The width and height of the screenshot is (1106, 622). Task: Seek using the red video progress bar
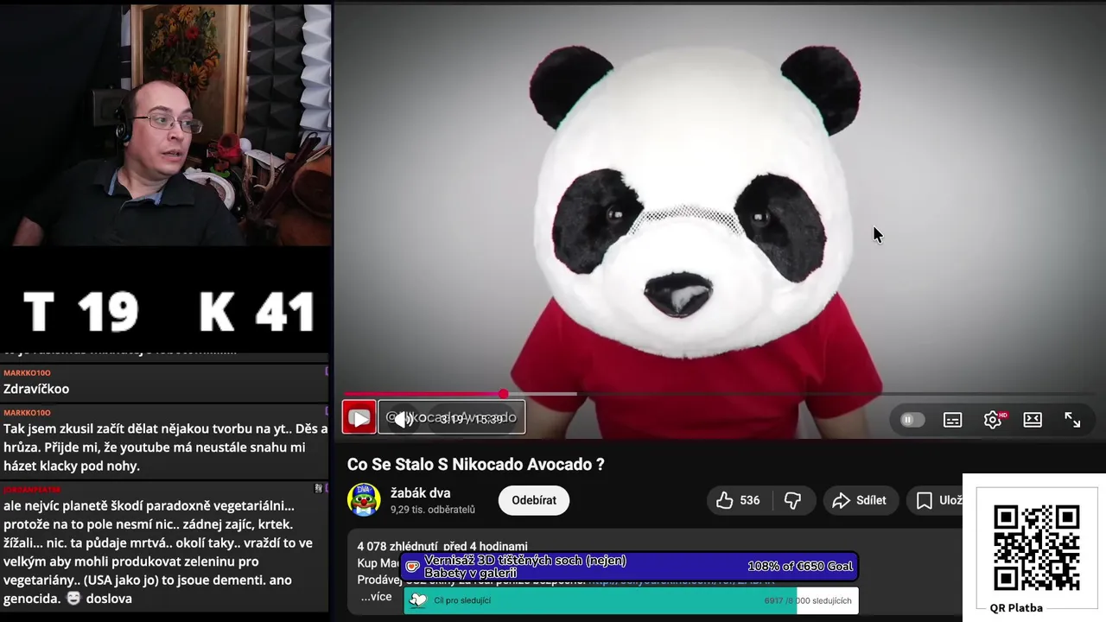(x=423, y=394)
